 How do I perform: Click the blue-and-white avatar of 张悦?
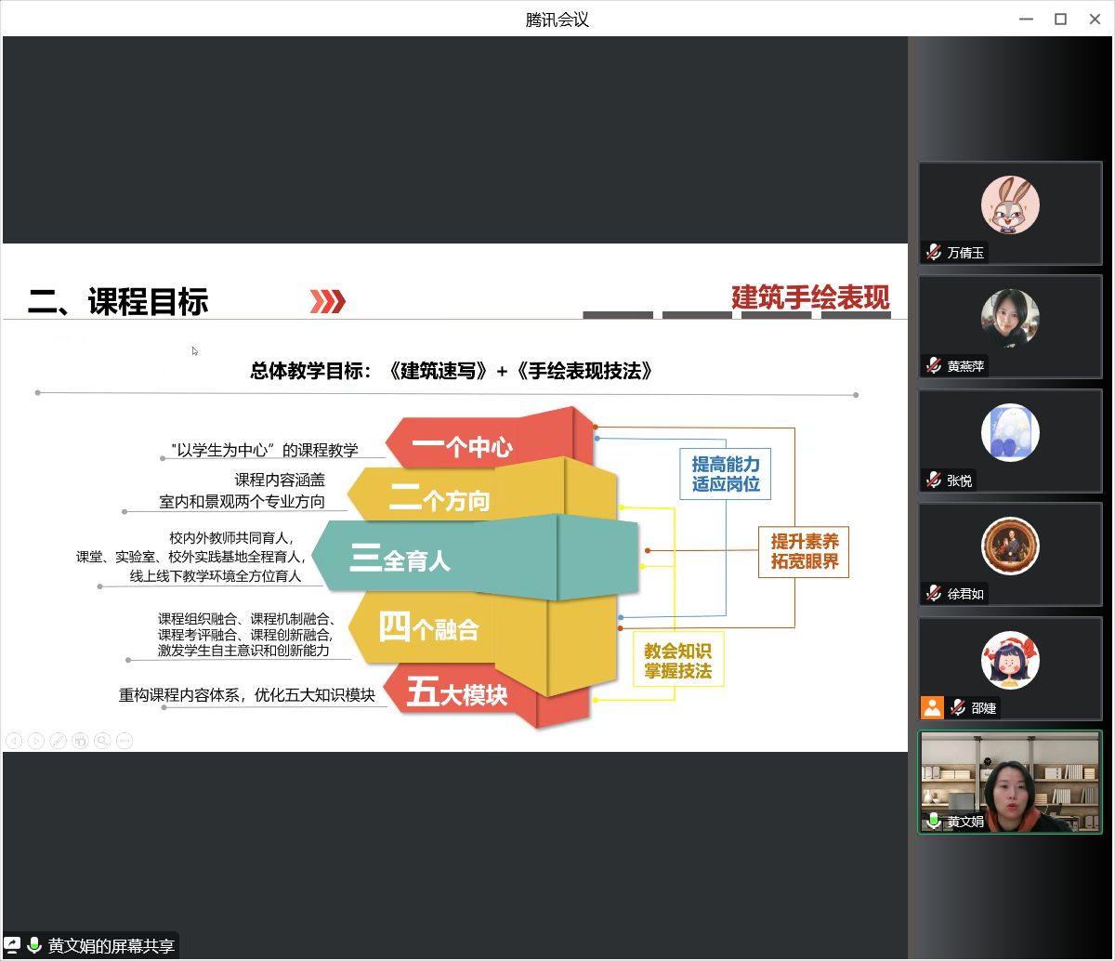pos(1010,433)
